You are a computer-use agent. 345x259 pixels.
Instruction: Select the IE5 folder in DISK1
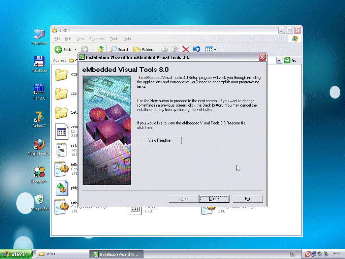(61, 94)
